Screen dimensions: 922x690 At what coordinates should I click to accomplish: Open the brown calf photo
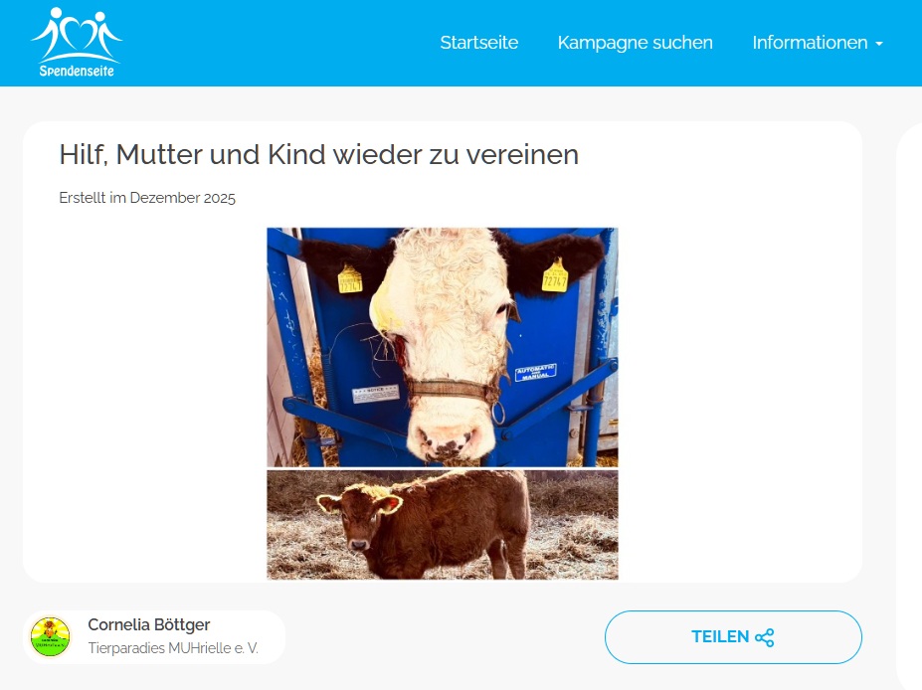tap(443, 525)
